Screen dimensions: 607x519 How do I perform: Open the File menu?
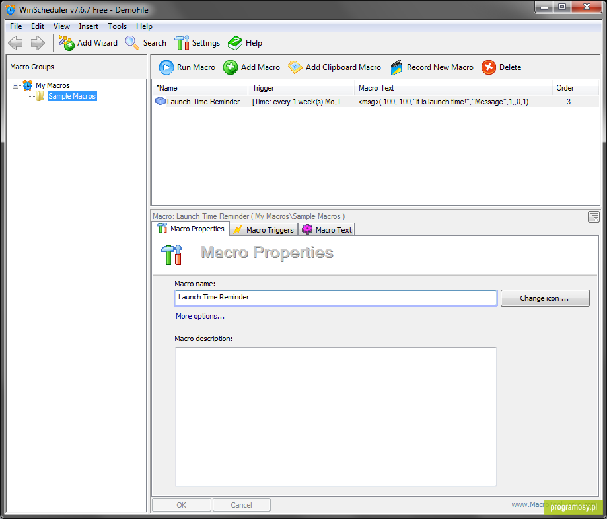[x=16, y=26]
